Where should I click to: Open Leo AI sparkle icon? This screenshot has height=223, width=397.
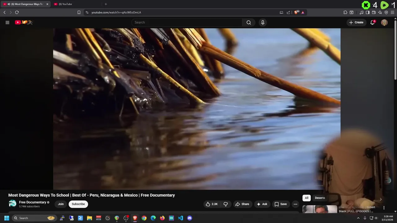coord(380,12)
